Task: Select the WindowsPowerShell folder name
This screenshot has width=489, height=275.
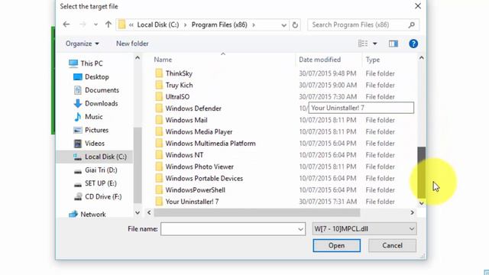Action: pos(196,190)
